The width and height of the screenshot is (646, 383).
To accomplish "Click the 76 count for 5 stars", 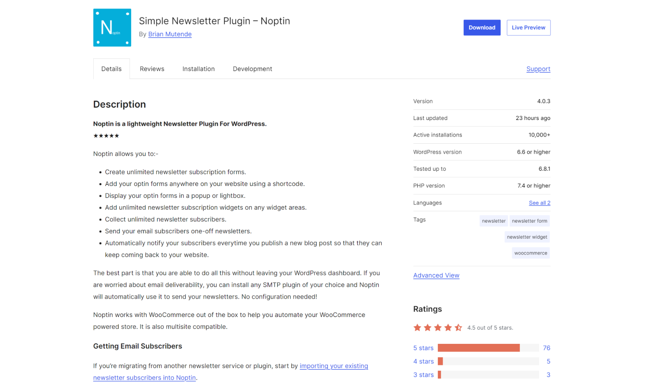I will (546, 348).
